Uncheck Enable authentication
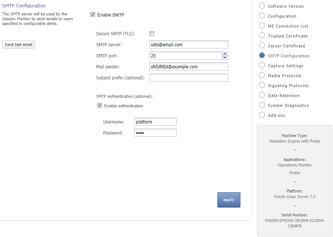The image size is (333, 237). (x=99, y=105)
